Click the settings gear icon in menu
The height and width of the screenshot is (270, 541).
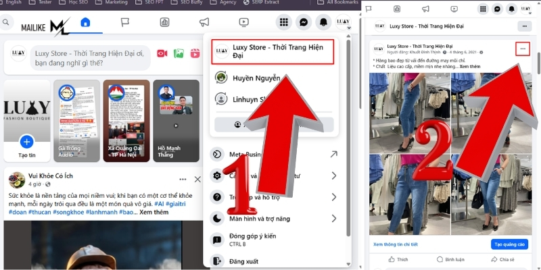pos(216,176)
